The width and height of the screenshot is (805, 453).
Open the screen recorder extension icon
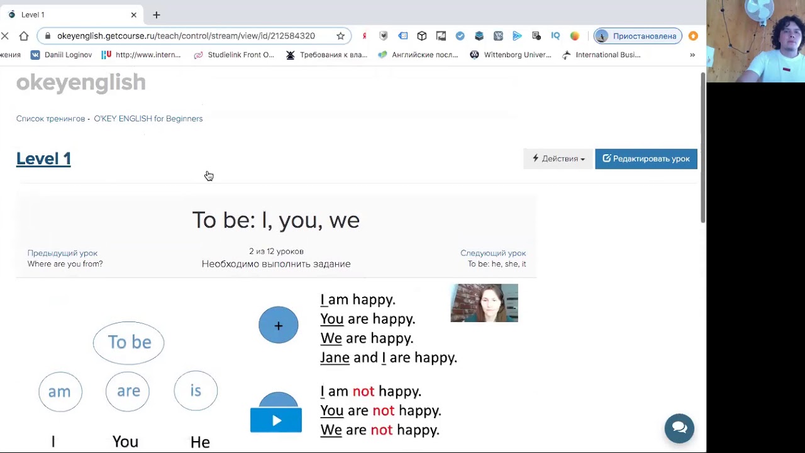point(536,36)
